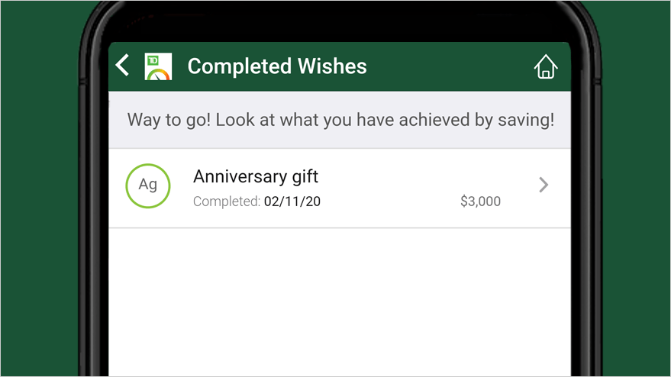
Task: Tap the green Ag circle badge
Action: click(148, 185)
